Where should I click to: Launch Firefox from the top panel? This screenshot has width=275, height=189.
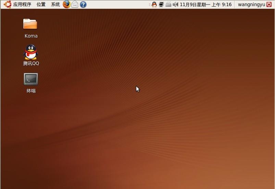pyautogui.click(x=67, y=4)
